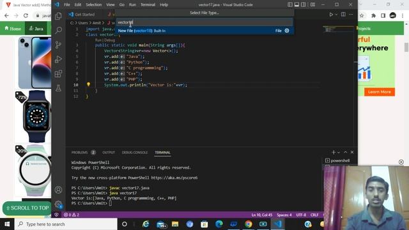409x230 pixels.
Task: Click the code minimap in editor
Action: (338, 29)
